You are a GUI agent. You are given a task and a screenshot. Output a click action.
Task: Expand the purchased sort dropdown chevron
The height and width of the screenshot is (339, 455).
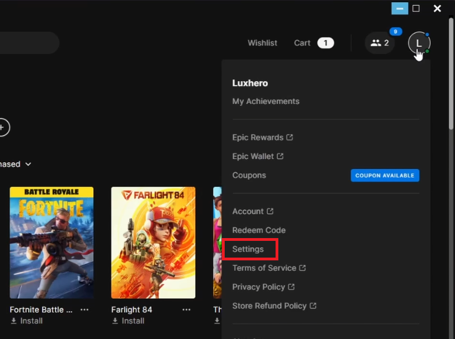pyautogui.click(x=28, y=164)
